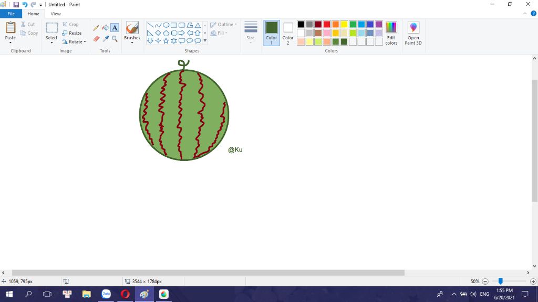Customize Quick Access Toolbar dropdown
This screenshot has height=302, width=538.
coord(40,5)
